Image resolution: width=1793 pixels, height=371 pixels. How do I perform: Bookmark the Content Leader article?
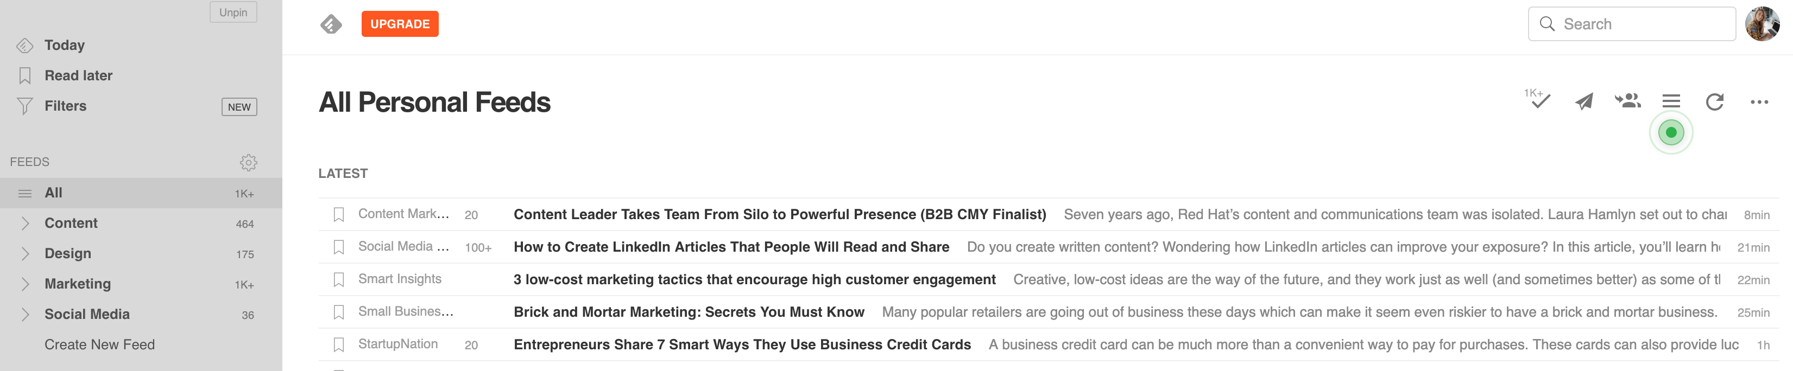pyautogui.click(x=339, y=215)
